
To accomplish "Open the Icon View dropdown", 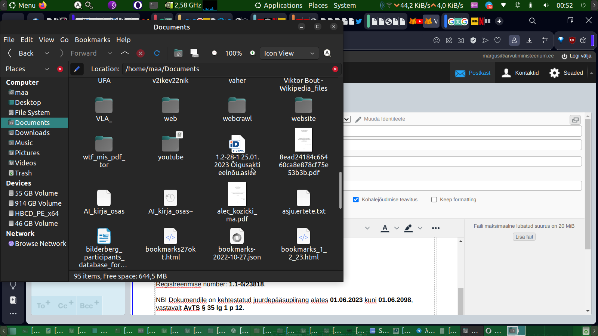I will (289, 53).
